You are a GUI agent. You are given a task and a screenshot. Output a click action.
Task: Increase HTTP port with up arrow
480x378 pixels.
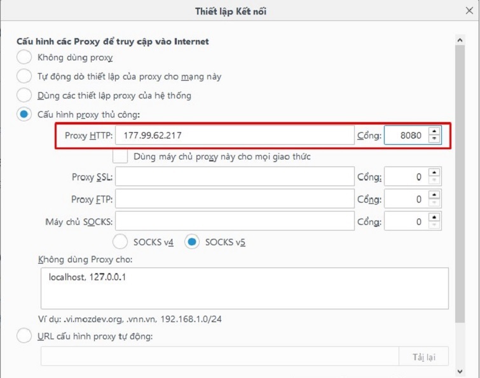(434, 132)
